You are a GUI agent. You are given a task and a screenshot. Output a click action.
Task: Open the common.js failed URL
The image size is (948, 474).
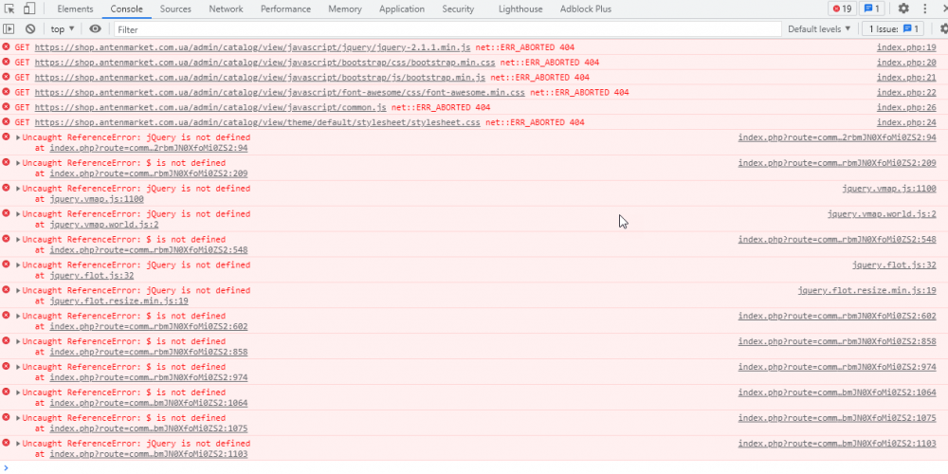[x=210, y=107]
